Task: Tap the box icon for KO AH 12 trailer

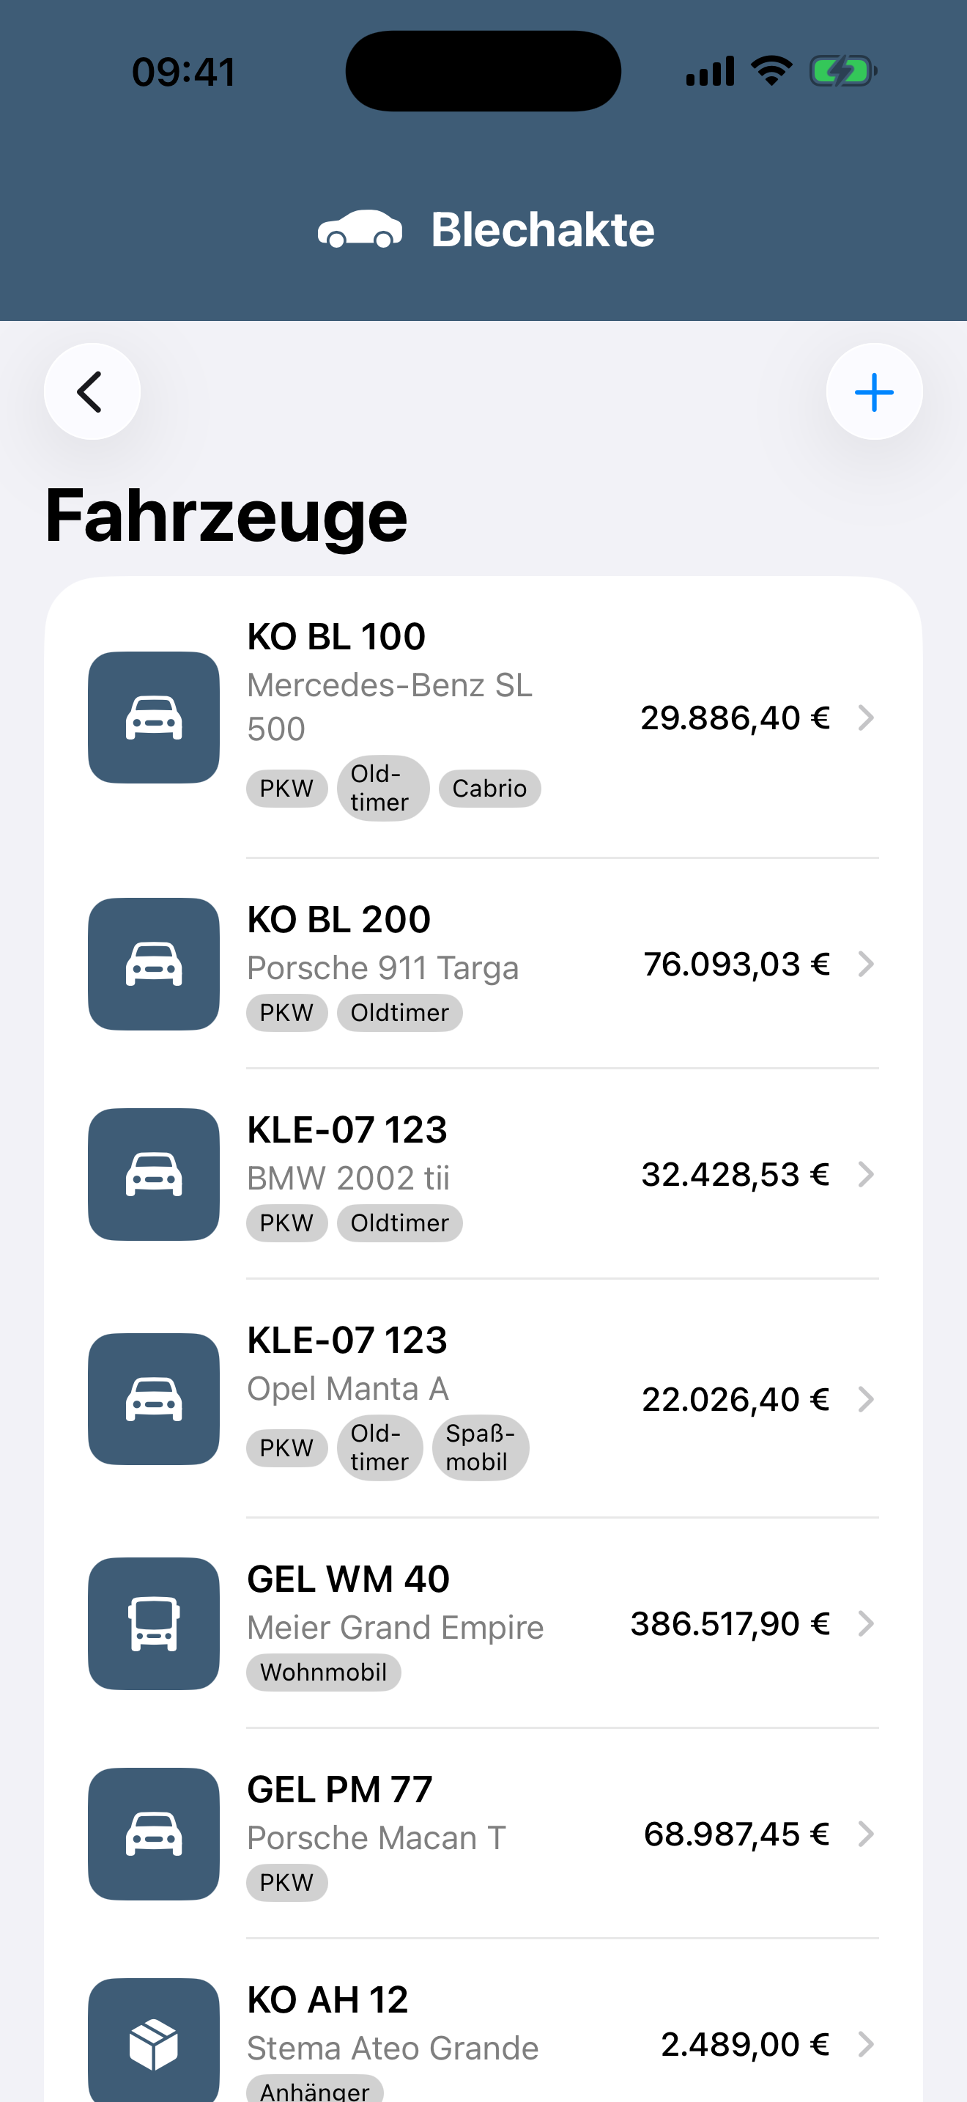Action: (153, 2040)
